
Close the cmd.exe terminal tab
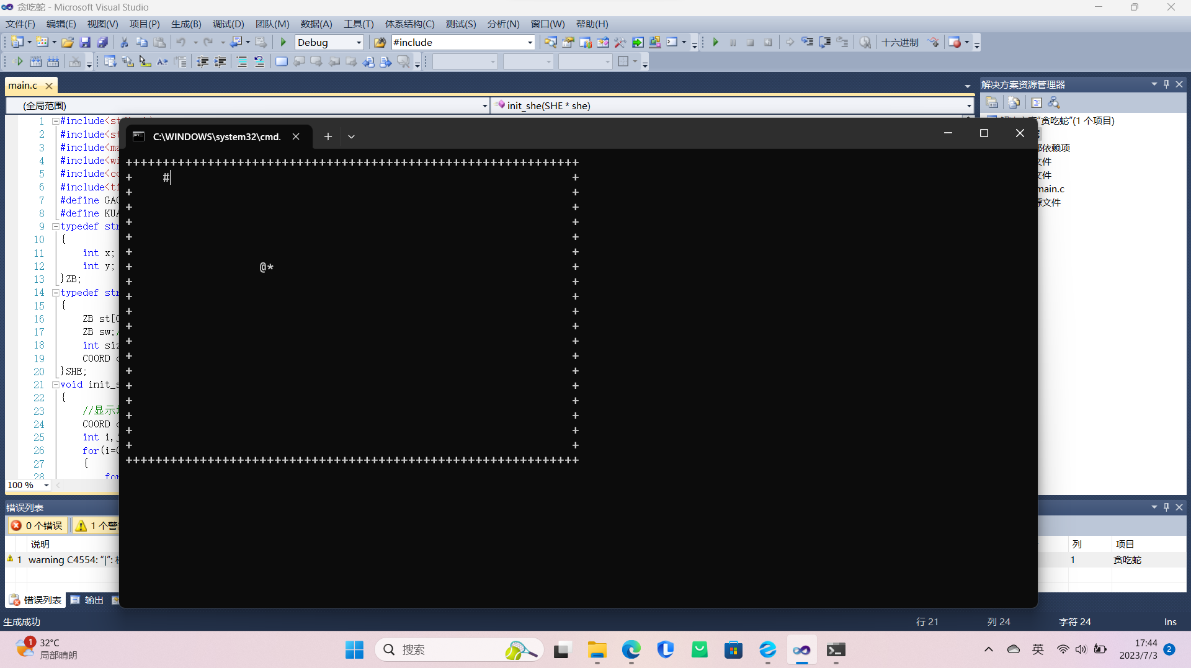[x=296, y=136]
